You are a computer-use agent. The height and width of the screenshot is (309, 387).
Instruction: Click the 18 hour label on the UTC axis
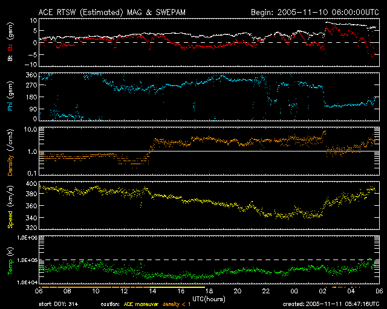[209, 291]
